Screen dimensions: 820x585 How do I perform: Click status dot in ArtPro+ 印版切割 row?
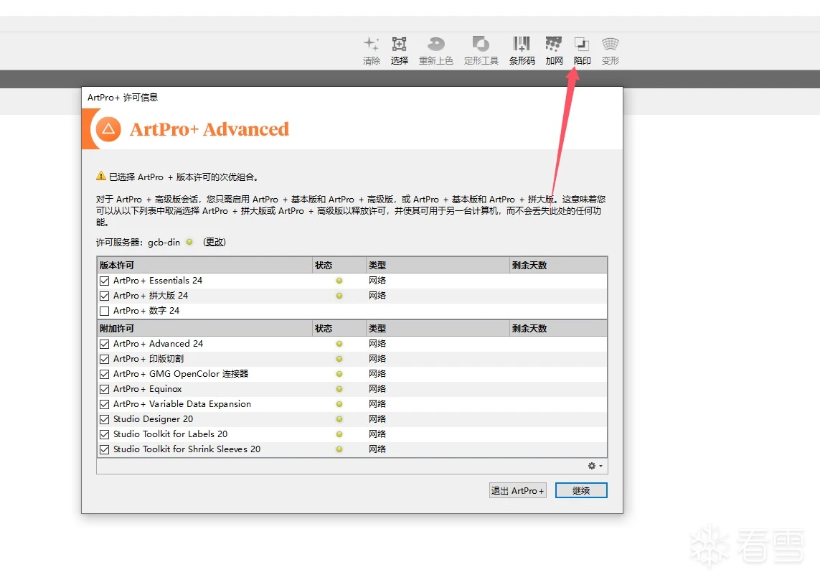click(339, 359)
